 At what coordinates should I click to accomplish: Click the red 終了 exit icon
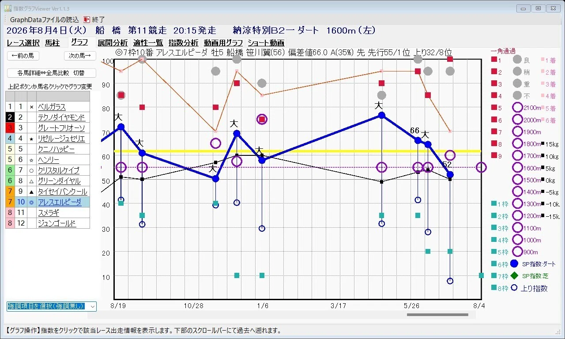click(x=87, y=19)
